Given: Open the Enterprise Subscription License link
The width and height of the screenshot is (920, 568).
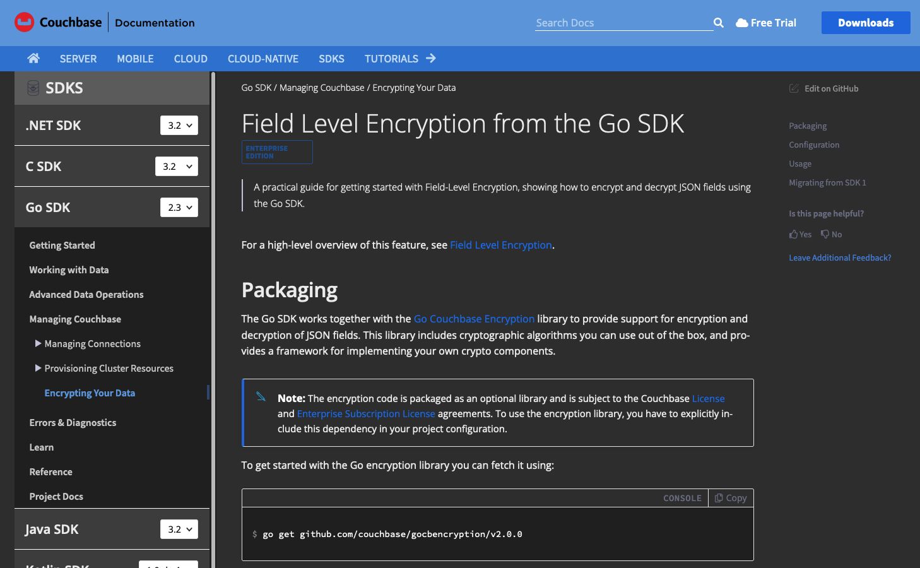Looking at the screenshot, I should 366,413.
